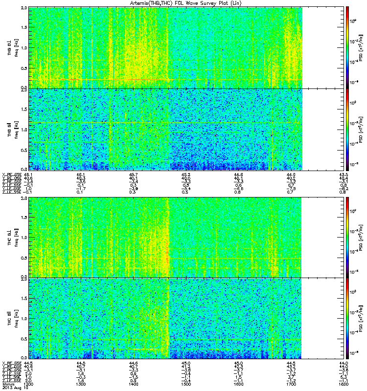The height and width of the screenshot is (391, 367).
Task: Click the THC B⊥ spectrogram plot area
Action: click(186, 238)
